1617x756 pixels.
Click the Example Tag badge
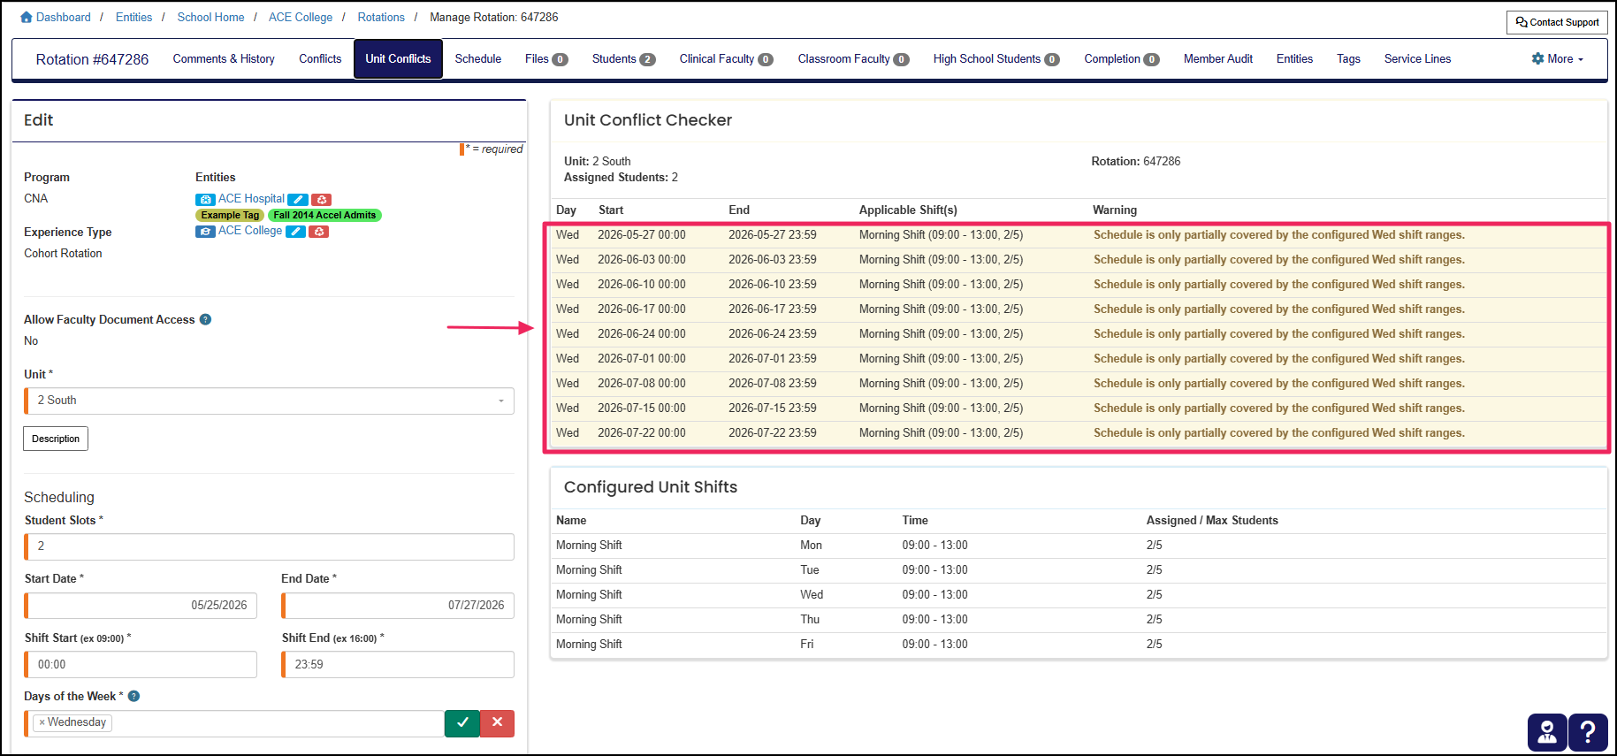click(x=230, y=216)
